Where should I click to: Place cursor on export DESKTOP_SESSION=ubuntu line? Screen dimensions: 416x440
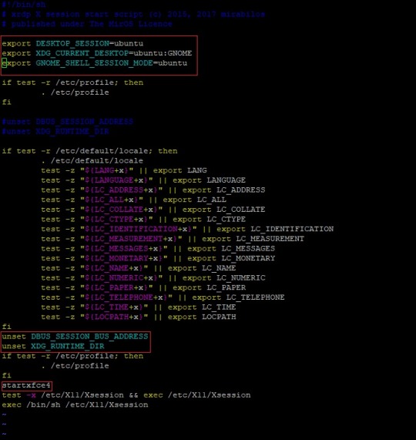click(x=72, y=43)
